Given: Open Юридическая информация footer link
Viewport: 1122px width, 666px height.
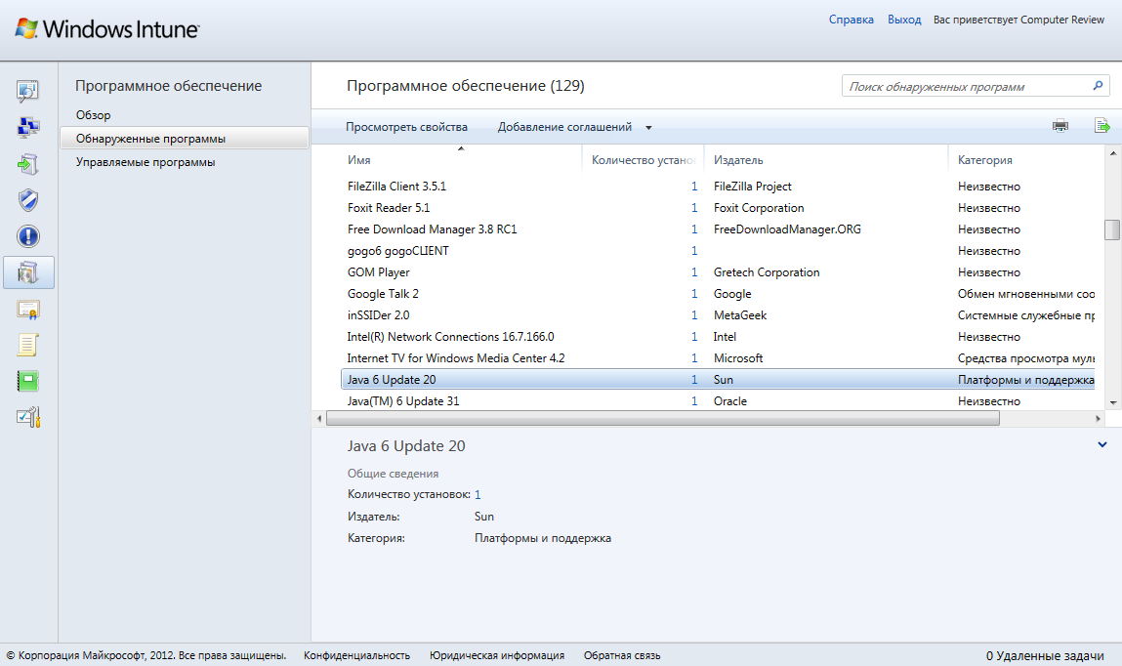Looking at the screenshot, I should [497, 655].
